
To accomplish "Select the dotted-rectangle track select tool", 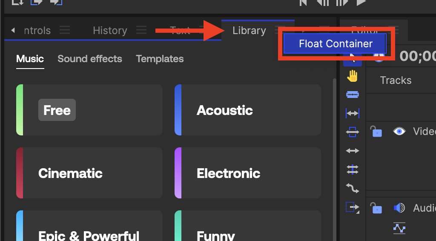I will tap(353, 207).
